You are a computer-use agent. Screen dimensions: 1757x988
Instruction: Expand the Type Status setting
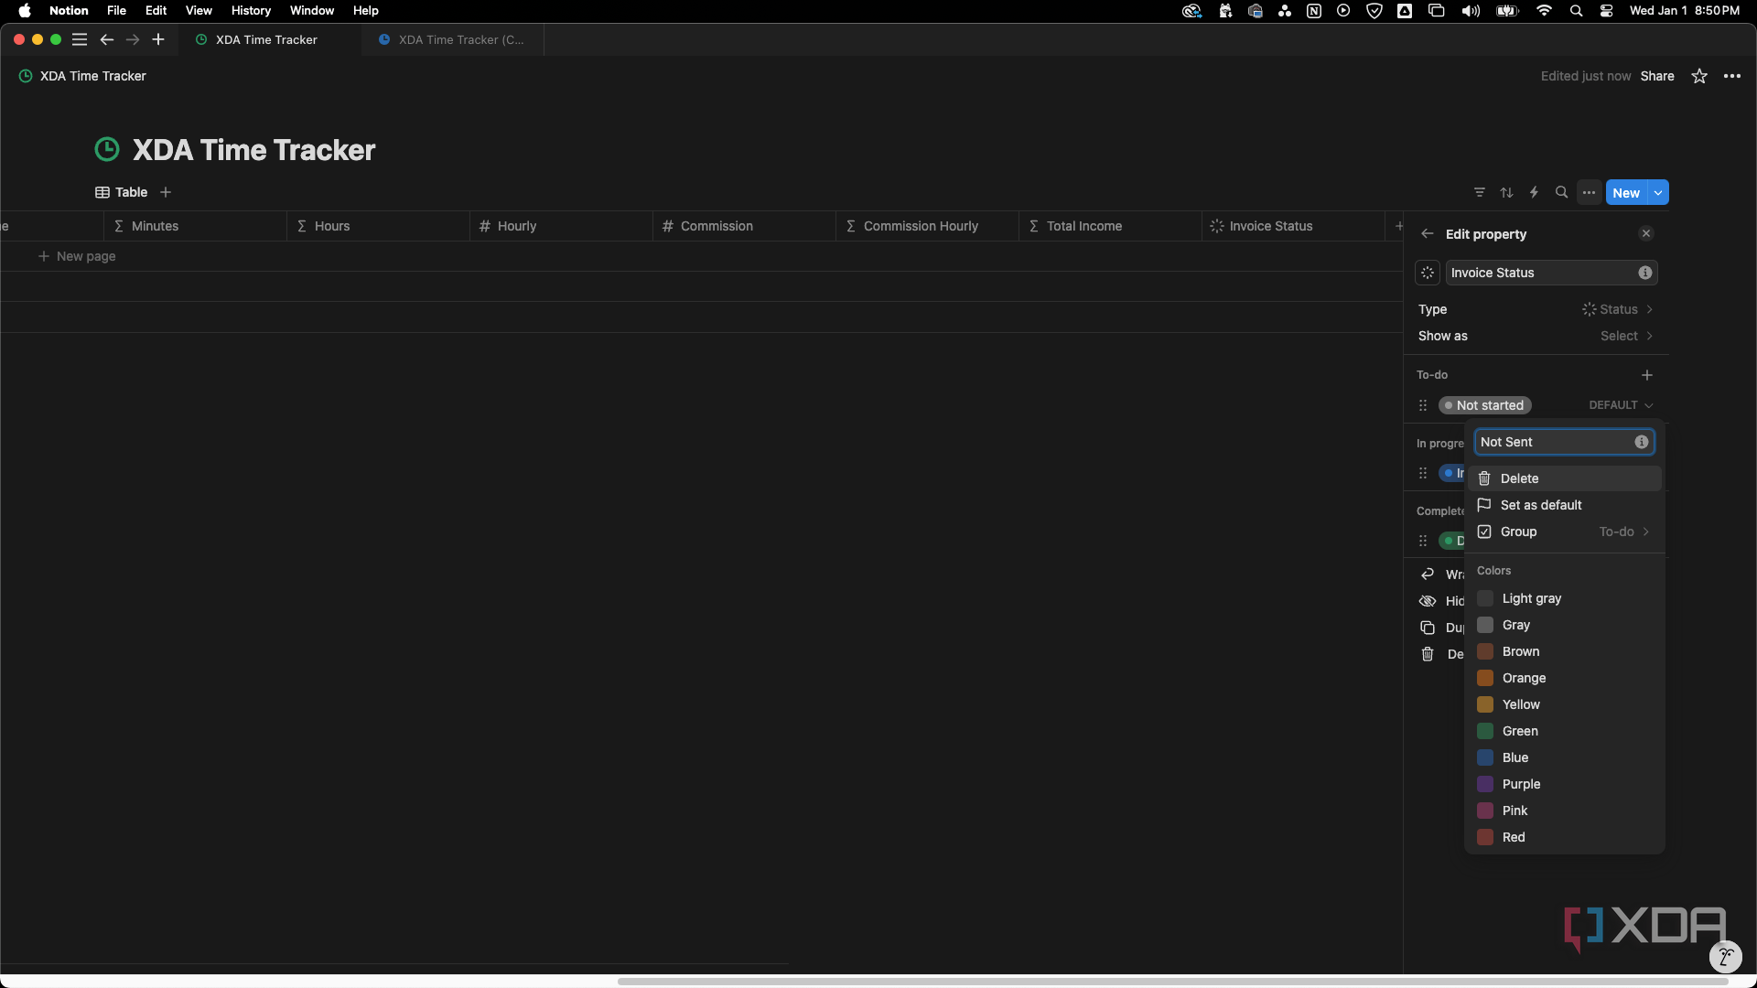pyautogui.click(x=1536, y=309)
